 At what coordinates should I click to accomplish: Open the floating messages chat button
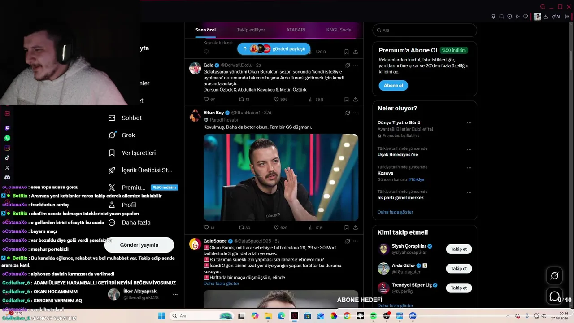[x=554, y=296]
